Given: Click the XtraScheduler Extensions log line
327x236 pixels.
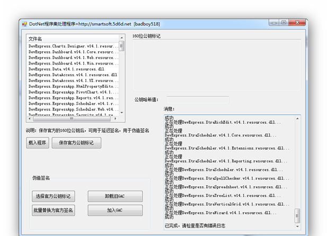Looking at the screenshot, I should pyautogui.click(x=227, y=148).
